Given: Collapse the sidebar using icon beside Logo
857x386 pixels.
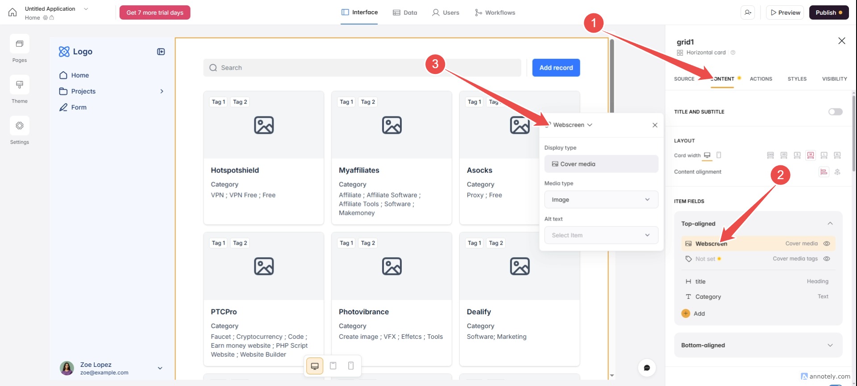Looking at the screenshot, I should pyautogui.click(x=161, y=52).
